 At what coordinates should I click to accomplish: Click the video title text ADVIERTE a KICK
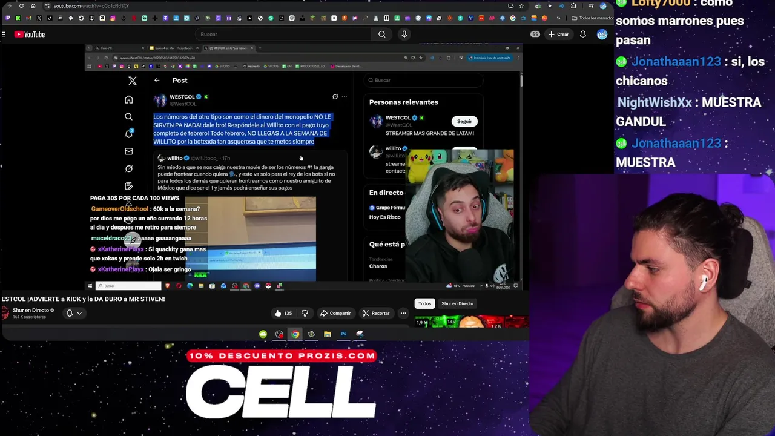(x=83, y=299)
